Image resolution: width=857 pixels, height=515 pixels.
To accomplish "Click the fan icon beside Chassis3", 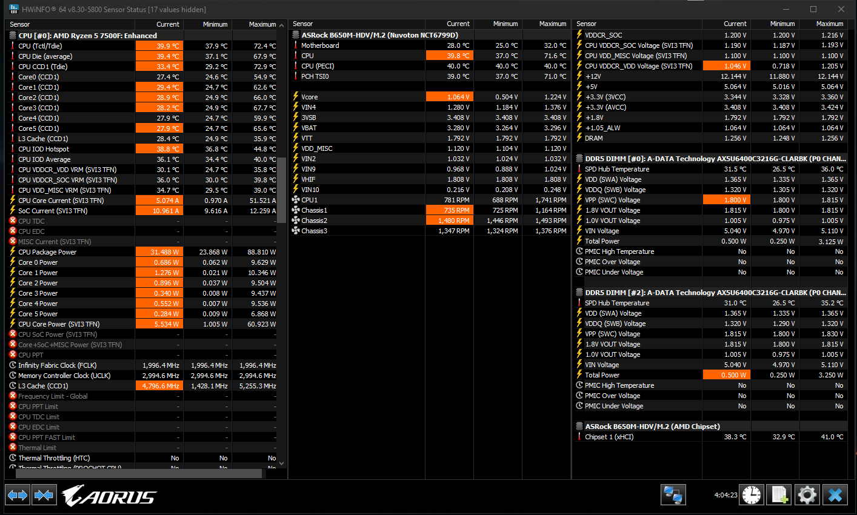I will click(296, 231).
